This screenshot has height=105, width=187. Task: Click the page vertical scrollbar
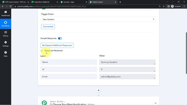(186, 53)
